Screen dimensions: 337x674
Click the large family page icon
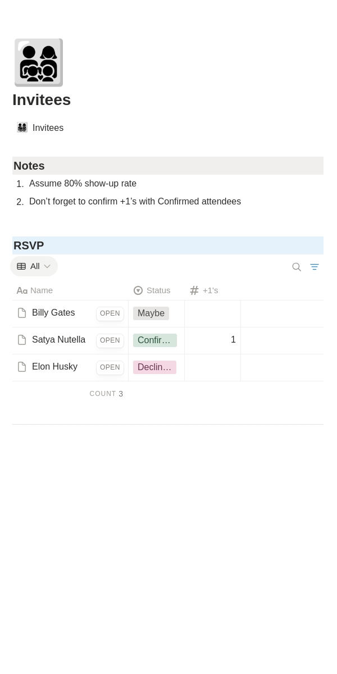pyautogui.click(x=38, y=62)
